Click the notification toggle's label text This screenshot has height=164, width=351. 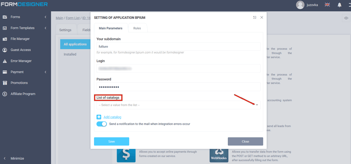point(150,124)
